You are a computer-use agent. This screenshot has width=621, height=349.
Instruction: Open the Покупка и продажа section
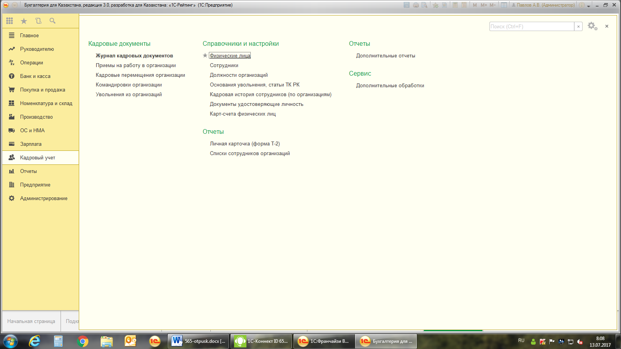click(x=40, y=90)
